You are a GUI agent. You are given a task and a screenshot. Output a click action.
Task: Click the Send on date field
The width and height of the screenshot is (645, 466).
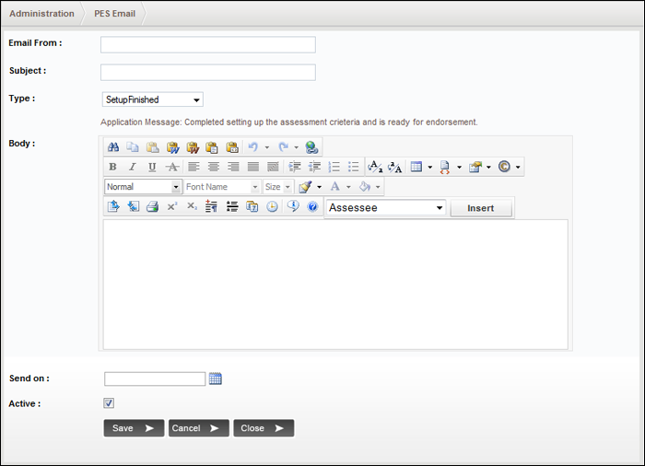pyautogui.click(x=155, y=379)
